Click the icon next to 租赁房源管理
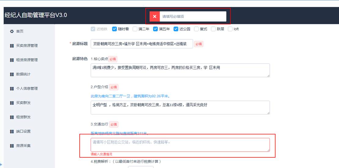The width and height of the screenshot is (339, 168). point(12,60)
